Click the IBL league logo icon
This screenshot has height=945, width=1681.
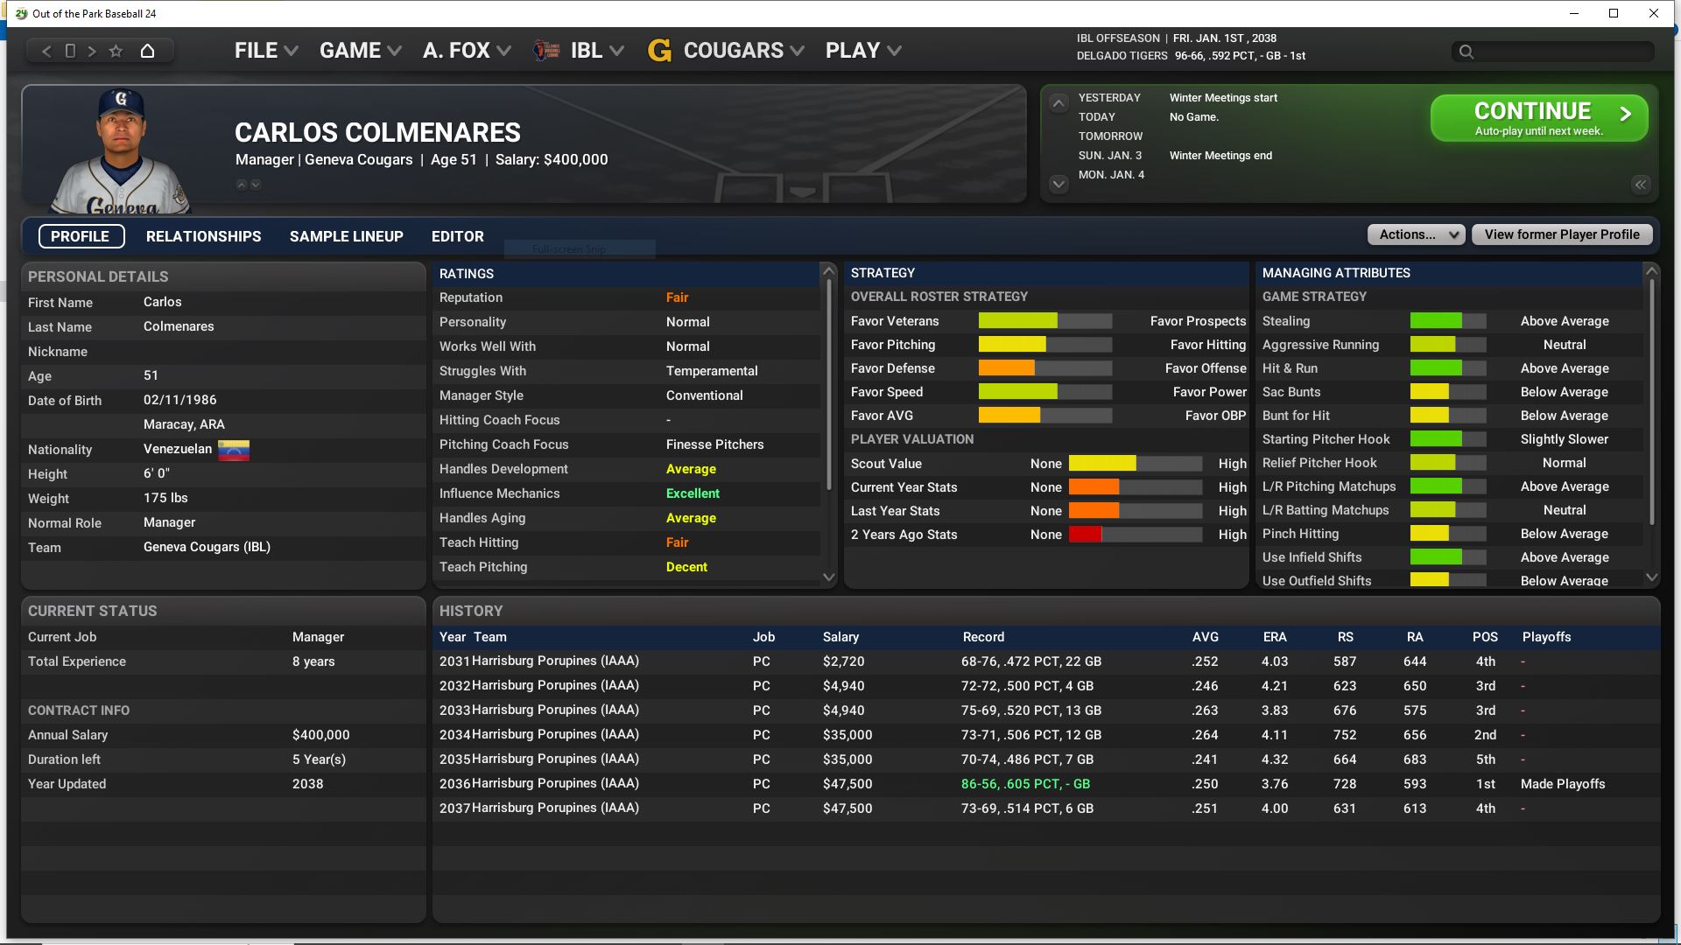point(547,51)
